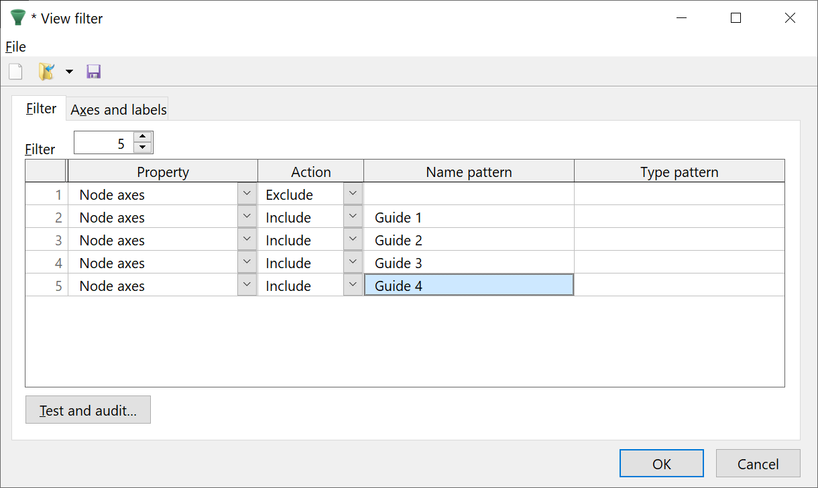Click the Save floppy disk icon
This screenshot has width=818, height=488.
coord(94,72)
